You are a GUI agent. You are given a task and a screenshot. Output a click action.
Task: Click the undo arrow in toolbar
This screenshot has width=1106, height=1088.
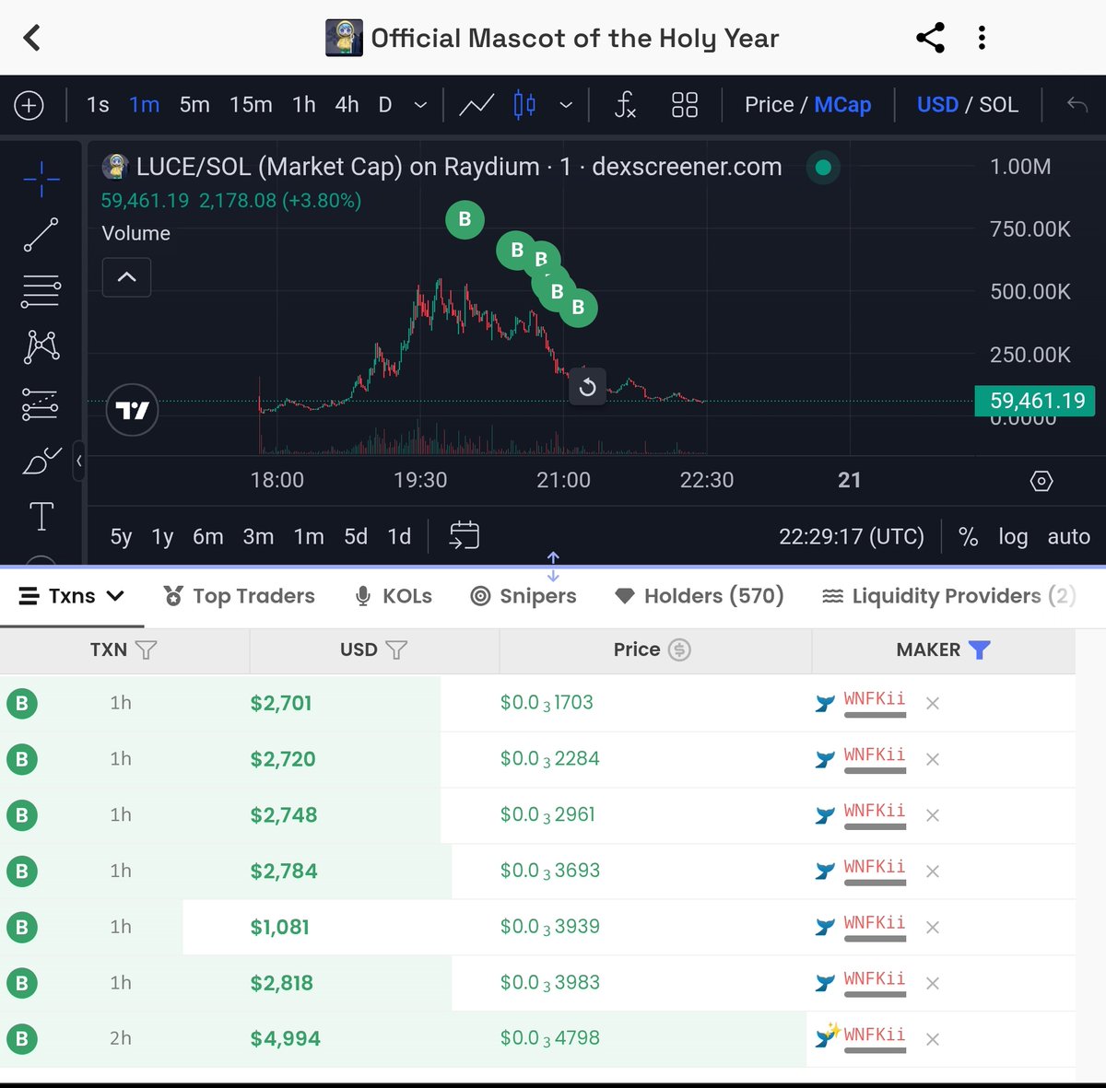pos(1077,104)
